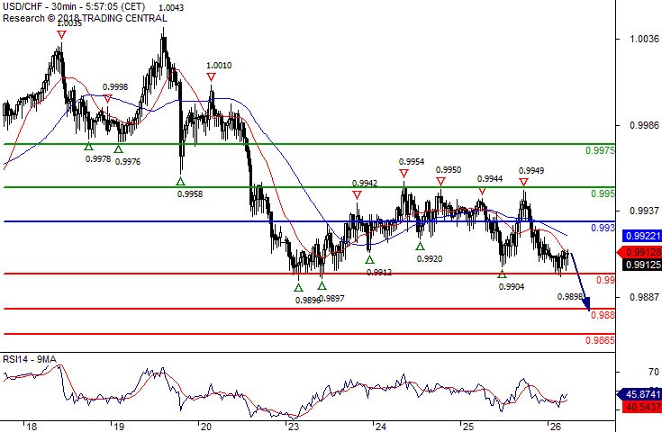Viewport: 662px width, 432px height.
Task: Select the 0.9976 low label
Action: point(128,162)
